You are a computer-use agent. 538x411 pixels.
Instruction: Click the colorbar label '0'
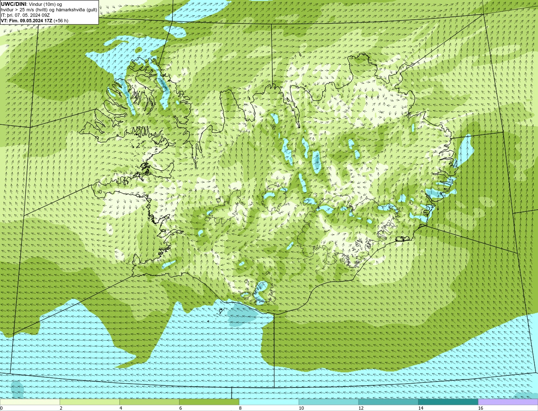point(1,408)
